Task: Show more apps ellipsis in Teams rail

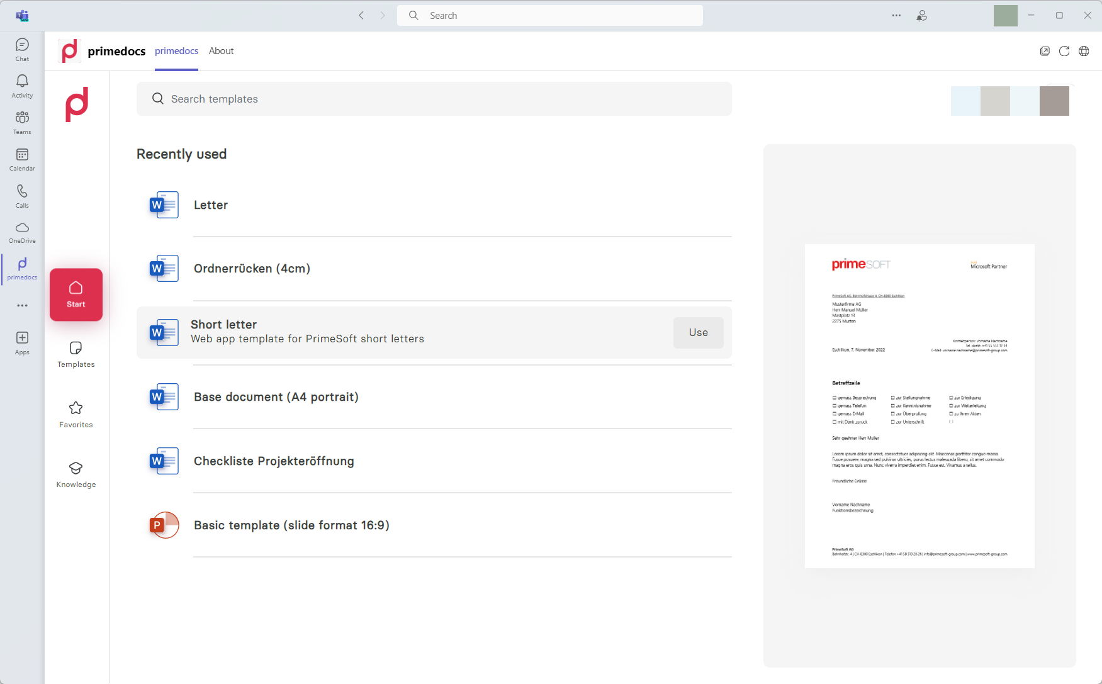Action: [22, 305]
